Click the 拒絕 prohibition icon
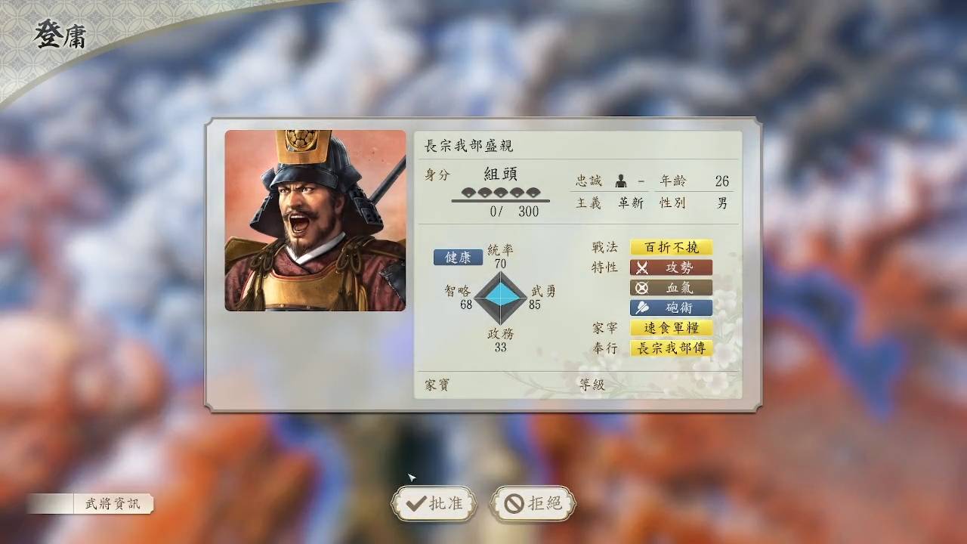967x544 pixels. coord(514,504)
